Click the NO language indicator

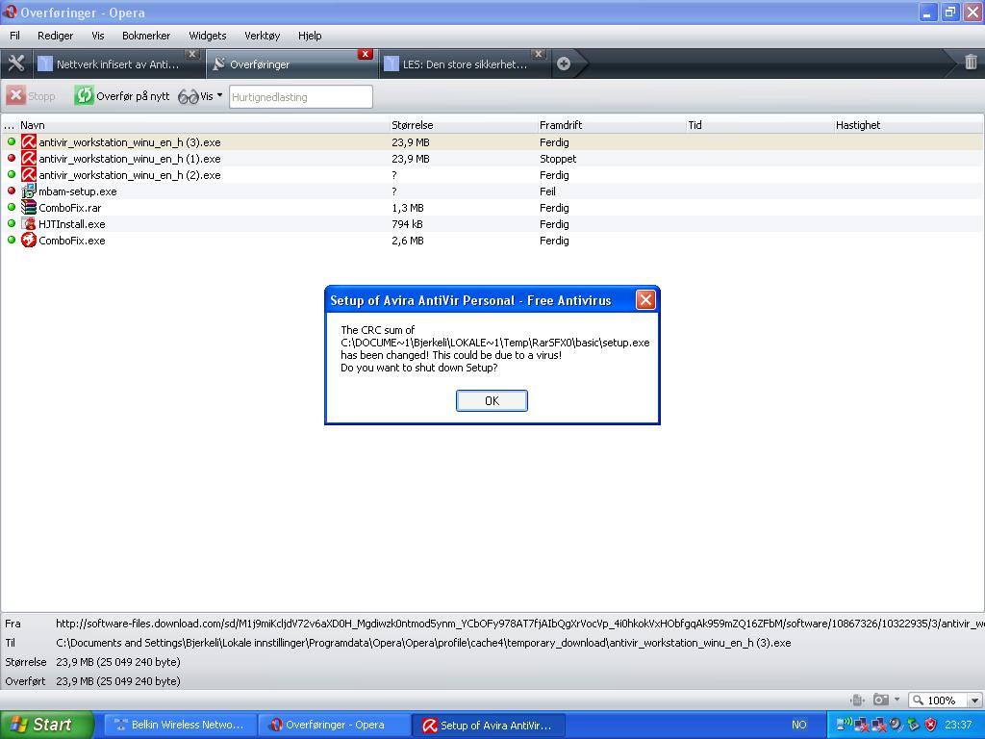pyautogui.click(x=799, y=725)
